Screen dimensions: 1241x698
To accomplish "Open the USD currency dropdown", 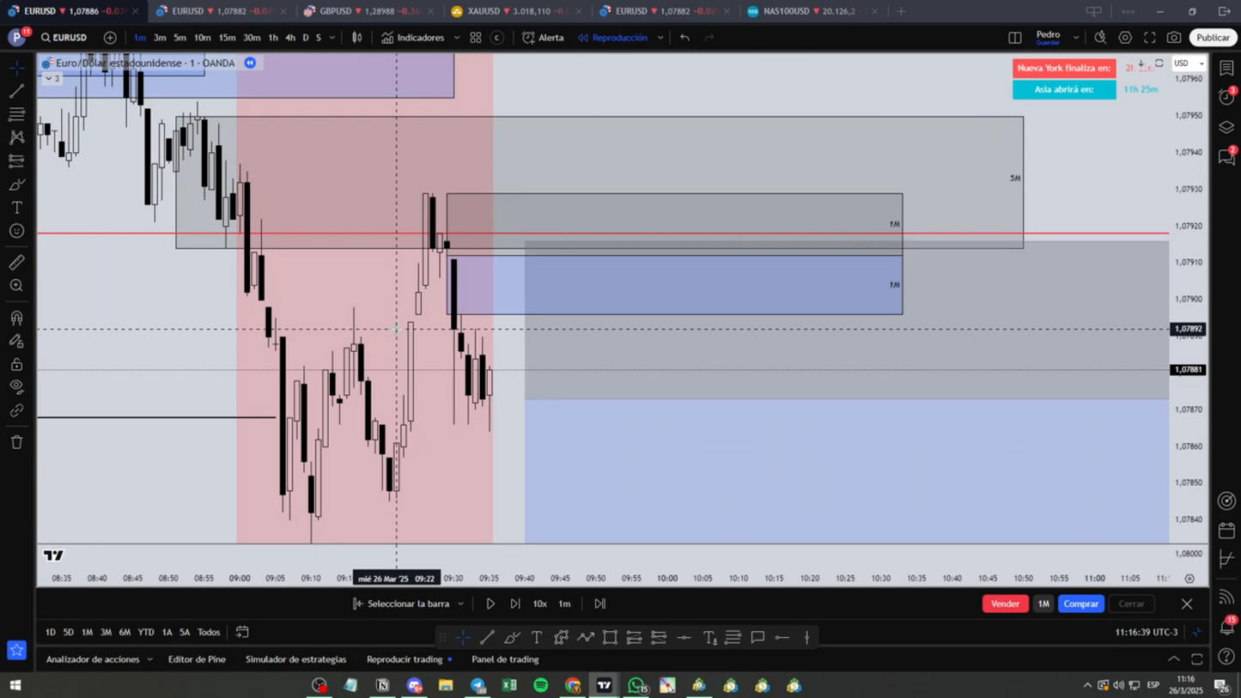I will click(x=1189, y=64).
